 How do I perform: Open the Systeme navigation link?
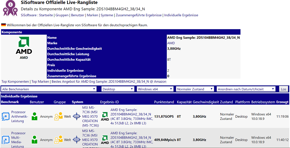[x=107, y=15]
